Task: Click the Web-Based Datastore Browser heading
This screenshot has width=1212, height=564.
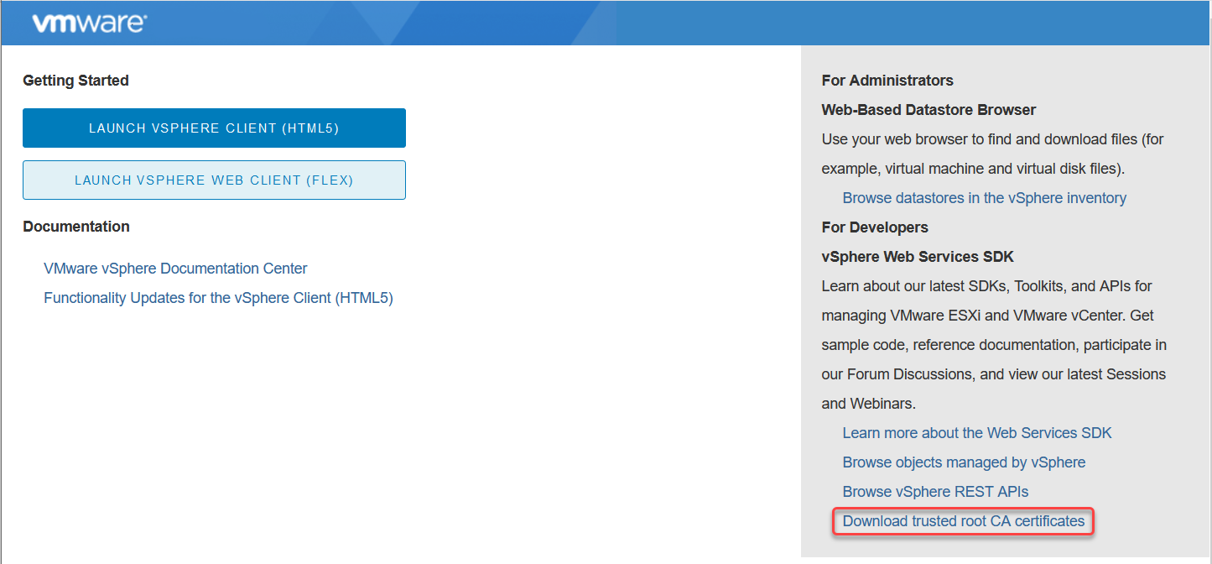Action: [x=929, y=110]
